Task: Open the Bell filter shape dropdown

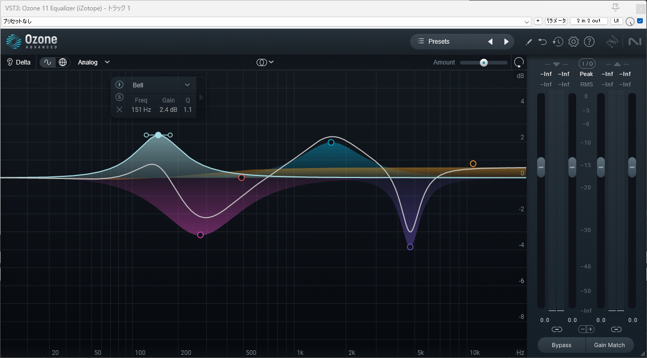Action: tap(161, 85)
